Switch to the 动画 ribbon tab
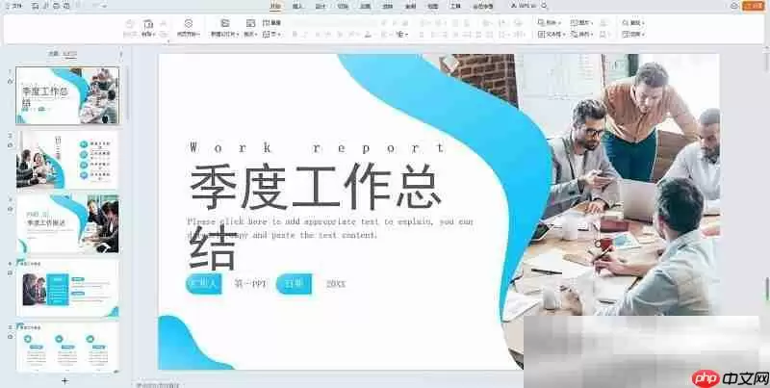770x388 pixels. point(366,6)
